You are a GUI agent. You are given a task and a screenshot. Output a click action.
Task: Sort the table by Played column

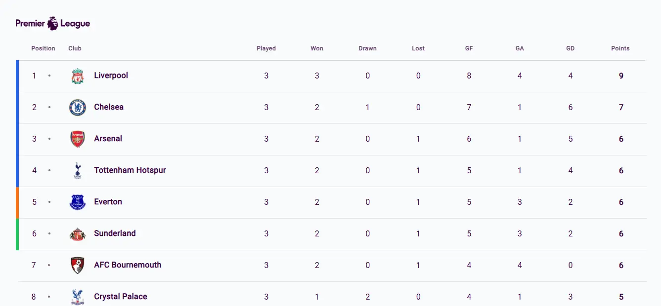(x=266, y=48)
